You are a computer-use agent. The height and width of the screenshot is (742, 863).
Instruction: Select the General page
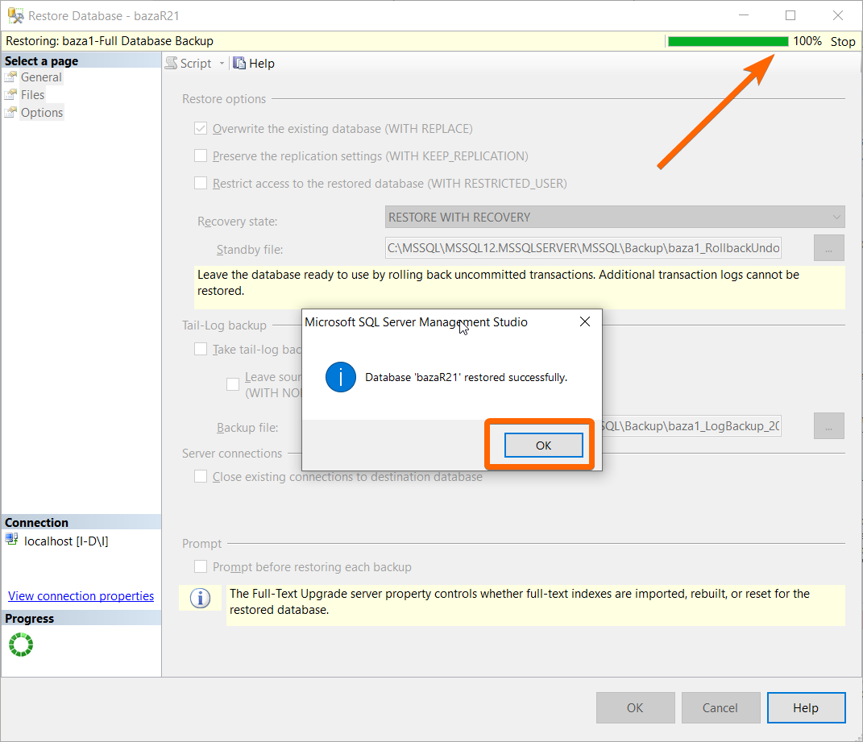pos(41,77)
